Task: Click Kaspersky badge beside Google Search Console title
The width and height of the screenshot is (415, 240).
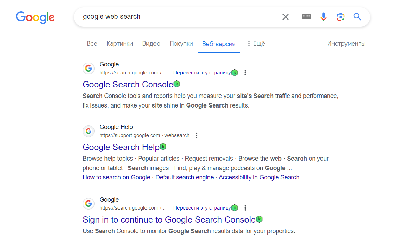Action: [177, 84]
